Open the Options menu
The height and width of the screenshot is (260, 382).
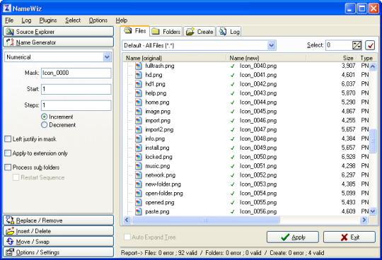pos(98,20)
